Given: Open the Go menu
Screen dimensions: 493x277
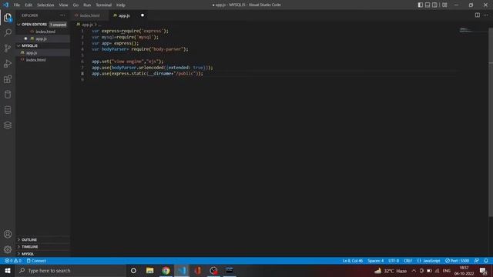Looking at the screenshot, I should click(x=75, y=5).
